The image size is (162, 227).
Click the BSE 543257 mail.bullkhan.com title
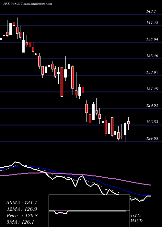[x=28, y=4]
